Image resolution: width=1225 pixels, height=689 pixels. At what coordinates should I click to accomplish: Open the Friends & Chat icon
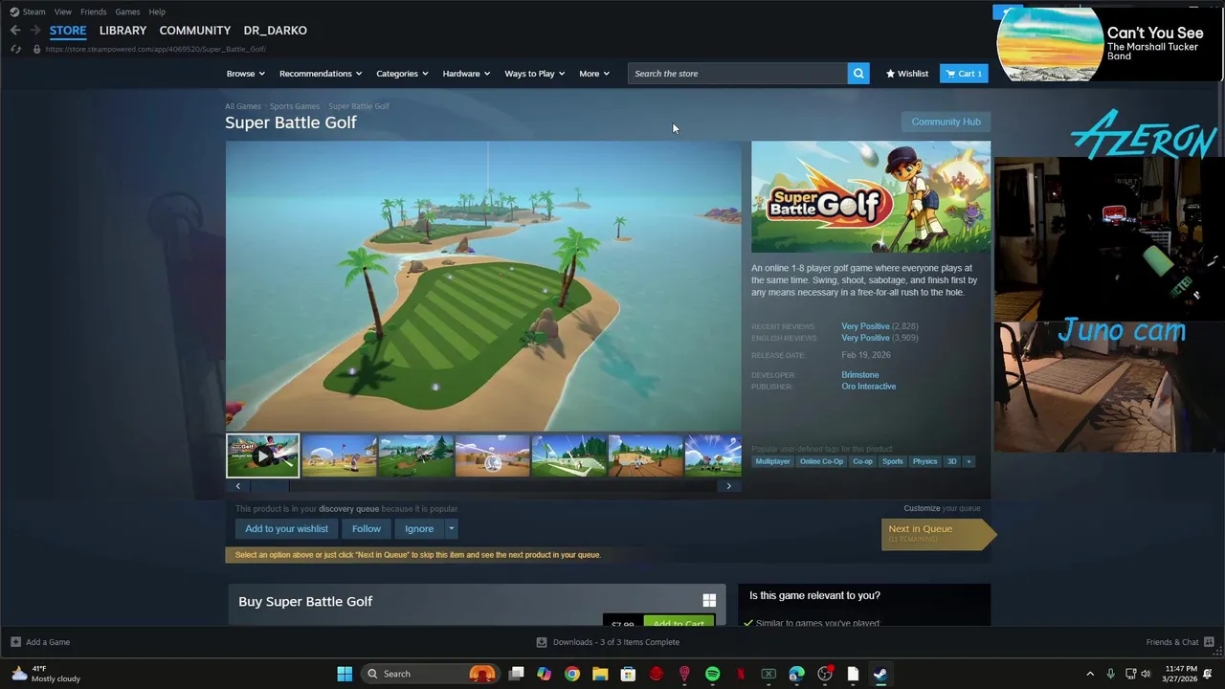[x=1209, y=642]
